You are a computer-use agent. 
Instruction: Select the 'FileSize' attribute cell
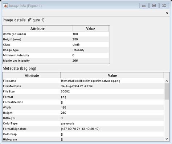[32, 91]
